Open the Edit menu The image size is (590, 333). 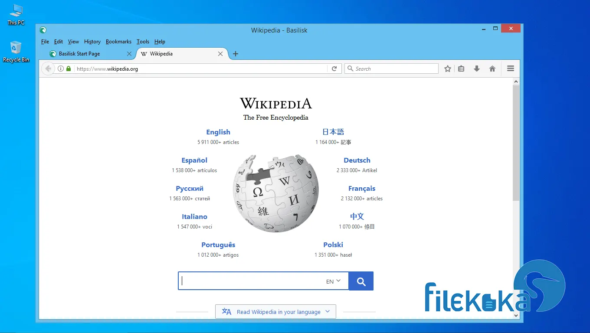59,42
